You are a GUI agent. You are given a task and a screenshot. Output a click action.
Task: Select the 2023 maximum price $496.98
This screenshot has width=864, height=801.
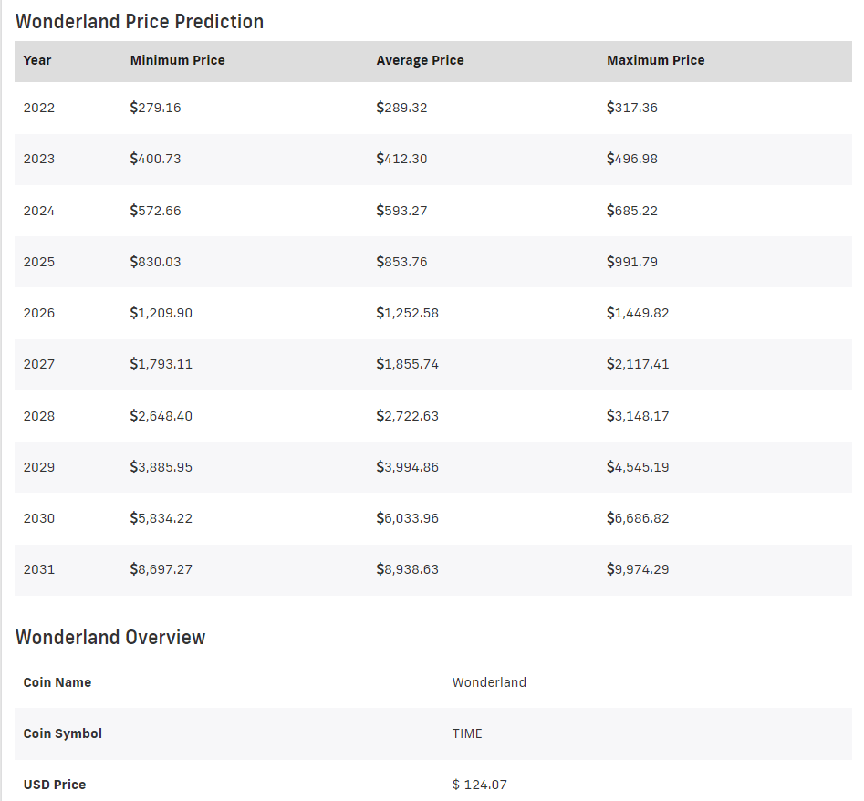[x=631, y=159]
